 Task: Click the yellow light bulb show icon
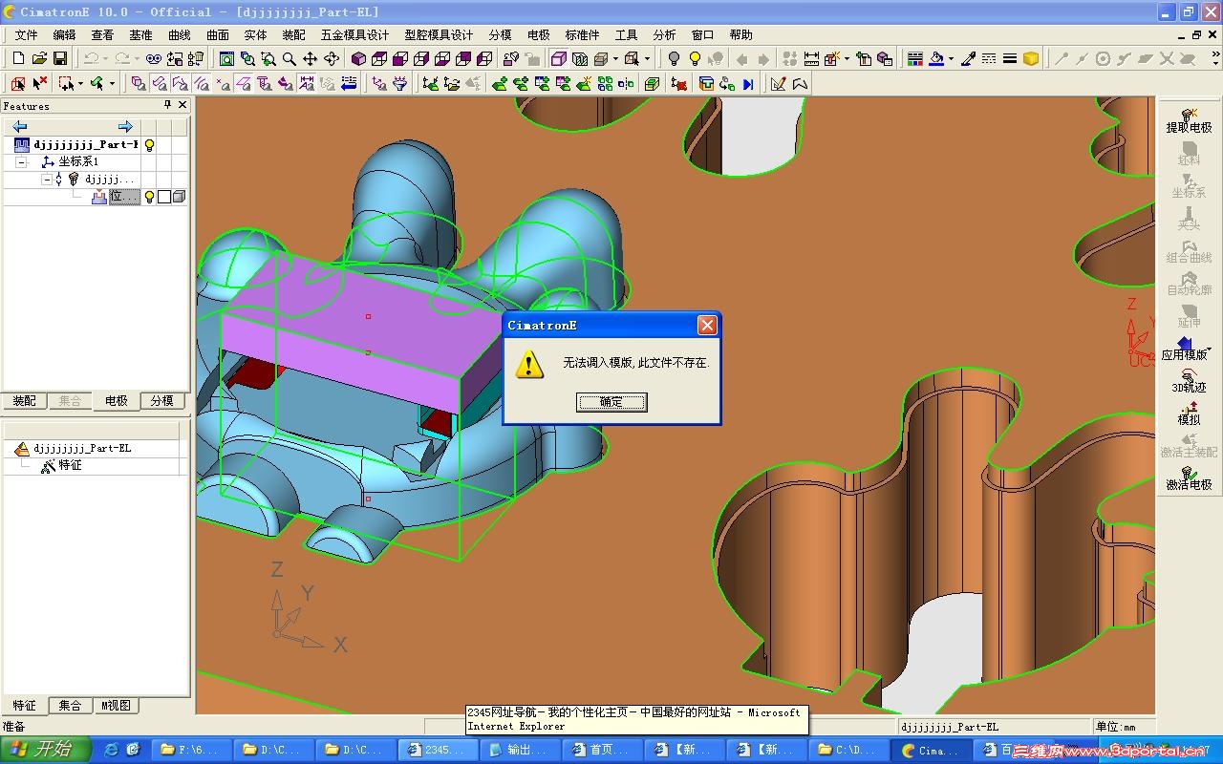(x=695, y=59)
